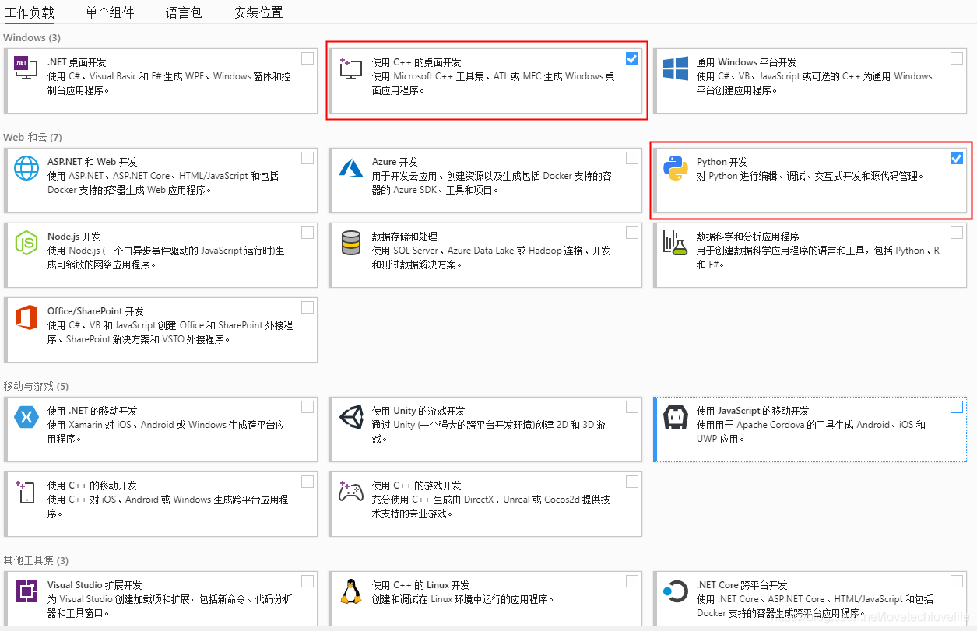Click the 使用 C++ 的 Linux 开发 title
This screenshot has height=631, width=977.
[421, 585]
